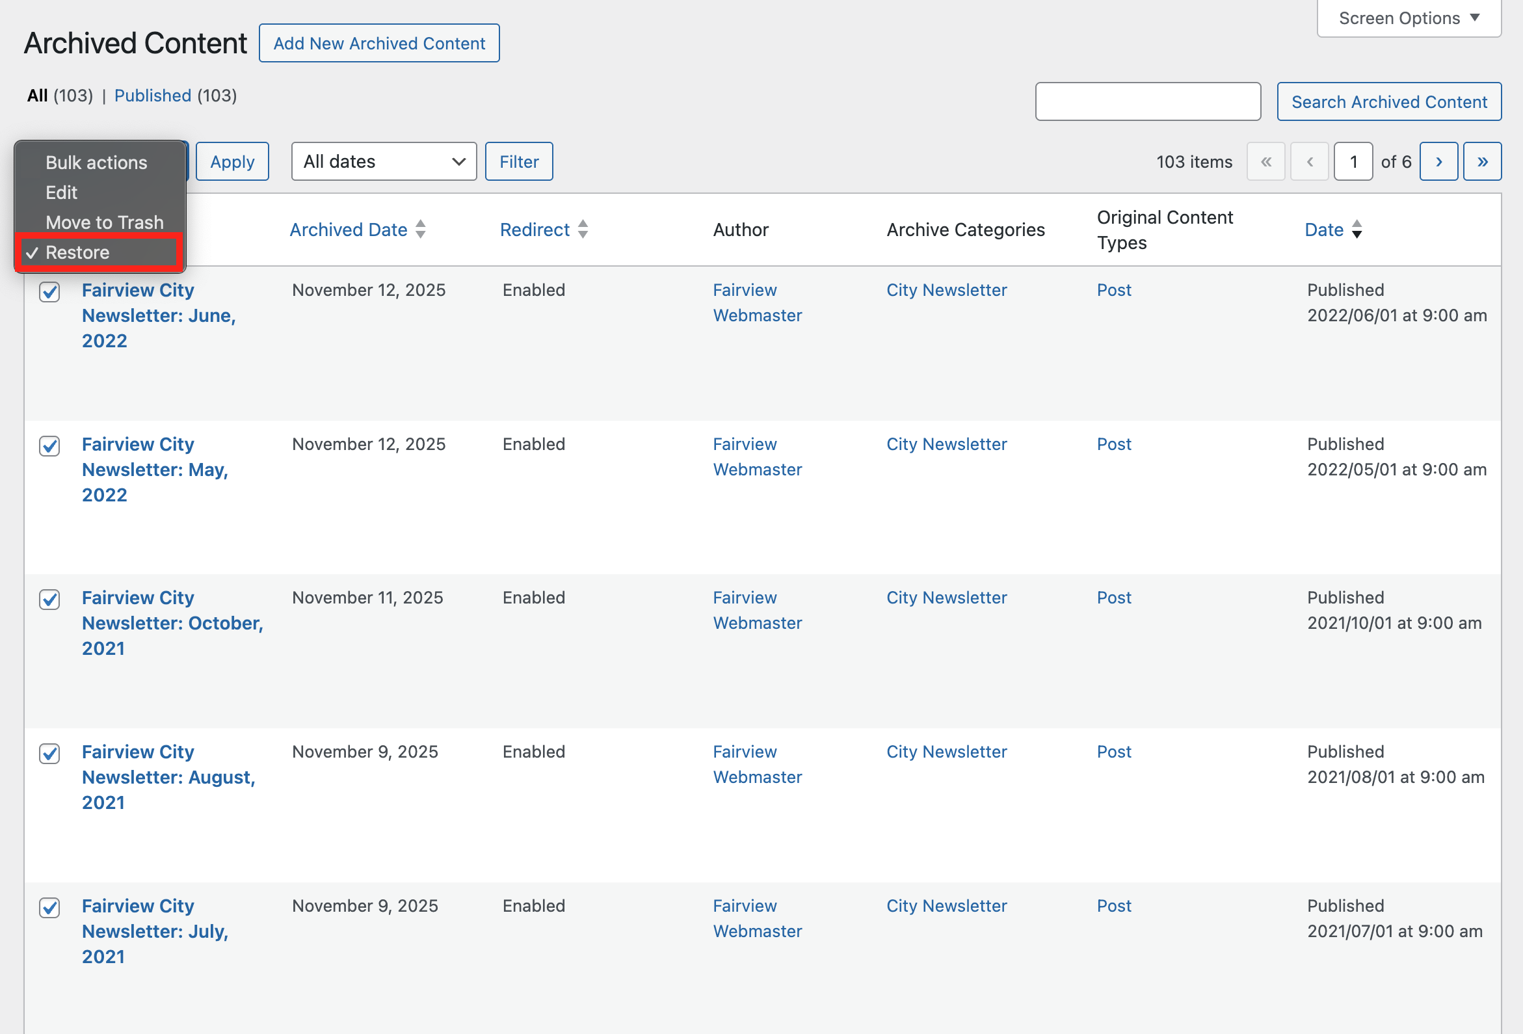The image size is (1523, 1034).
Task: Open the Bulk actions dropdown
Action: coord(96,162)
